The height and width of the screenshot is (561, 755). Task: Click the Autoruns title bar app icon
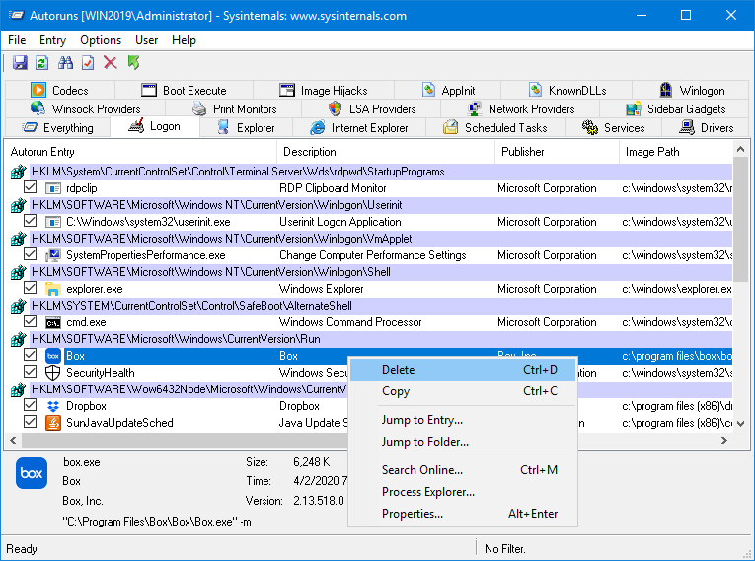(x=17, y=16)
